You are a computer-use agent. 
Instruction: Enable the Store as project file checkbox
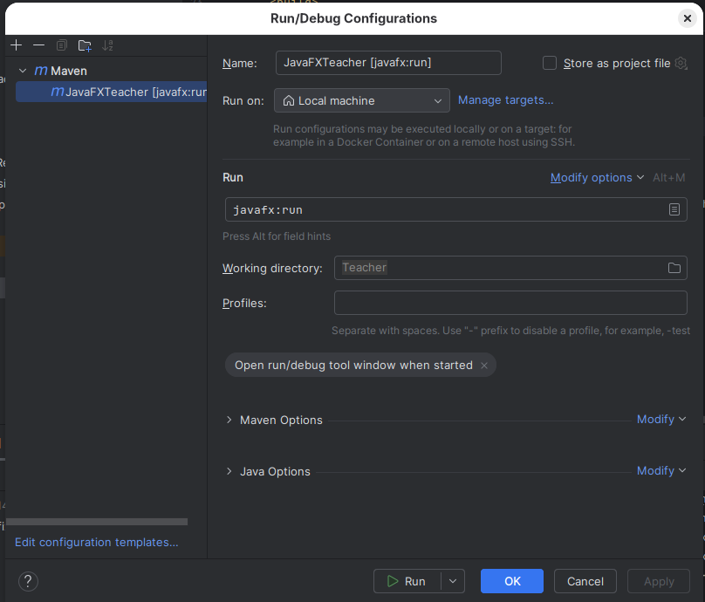[550, 63]
